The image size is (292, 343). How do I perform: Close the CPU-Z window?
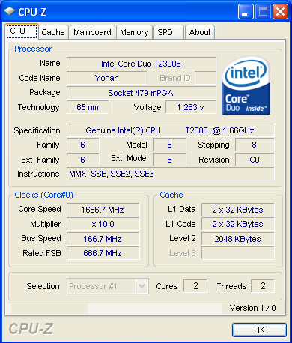point(280,11)
